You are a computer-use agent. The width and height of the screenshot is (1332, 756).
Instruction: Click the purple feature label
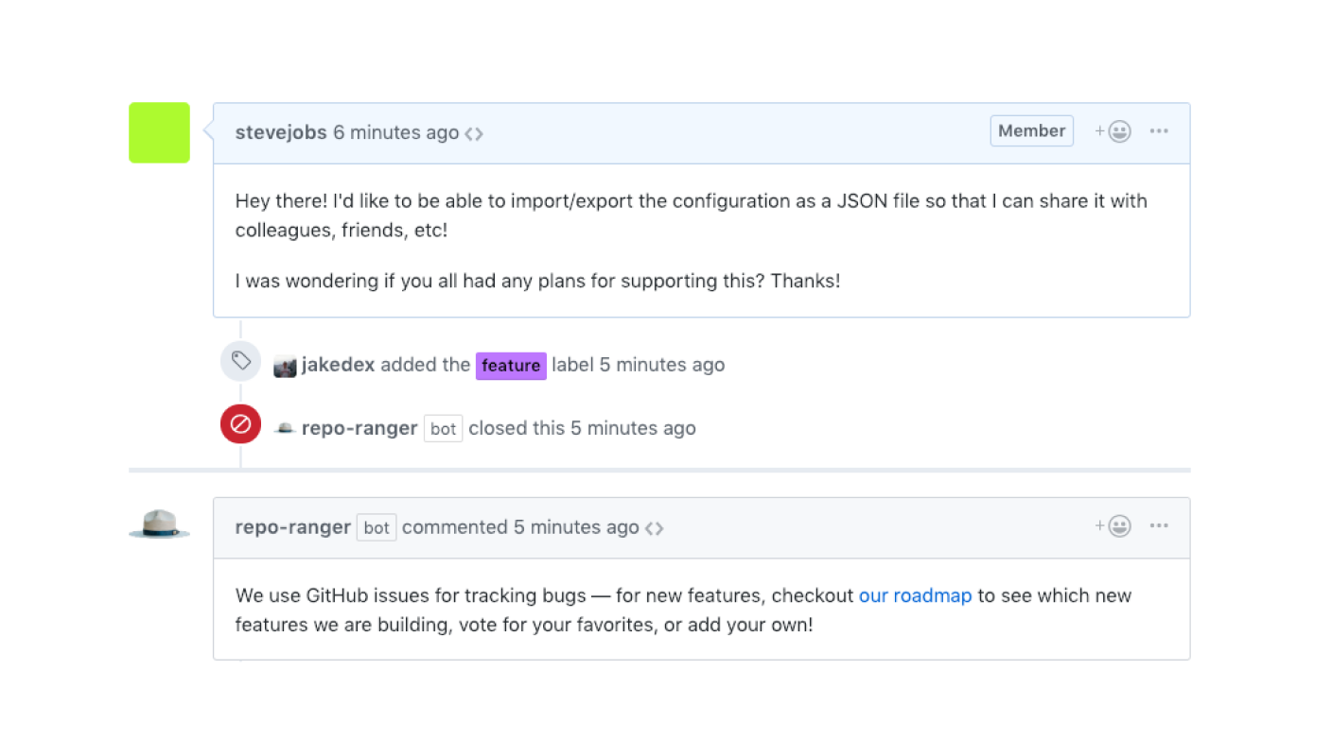click(x=511, y=366)
